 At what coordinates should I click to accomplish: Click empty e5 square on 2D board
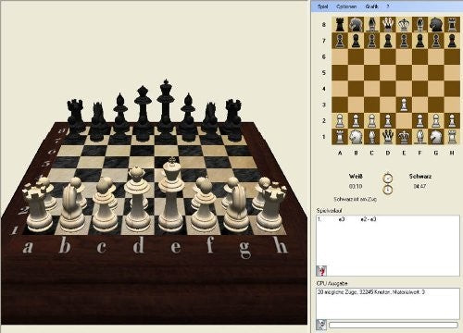(x=404, y=73)
